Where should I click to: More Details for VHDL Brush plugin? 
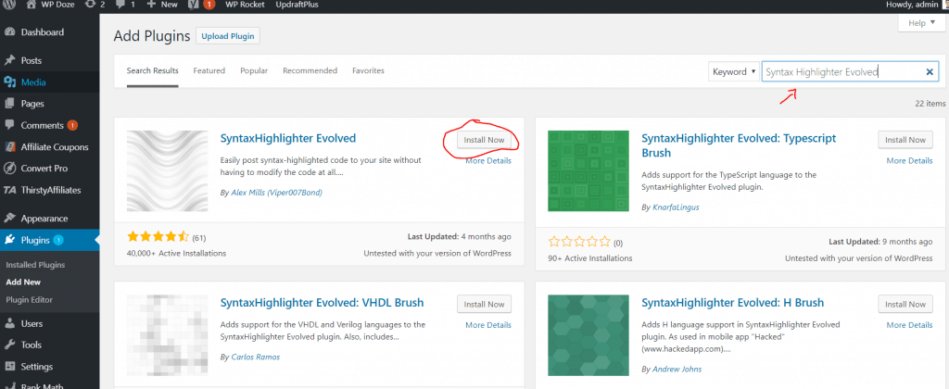488,325
